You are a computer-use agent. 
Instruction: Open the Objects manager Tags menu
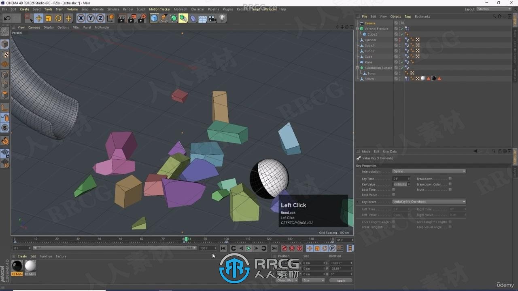408,17
